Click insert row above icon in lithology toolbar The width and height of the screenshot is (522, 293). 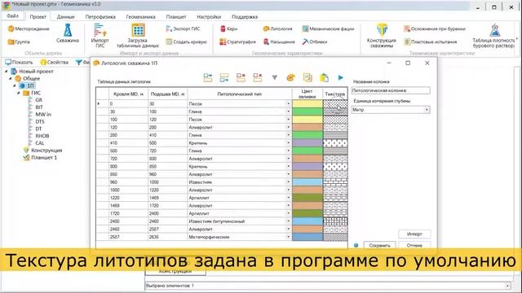pyautogui.click(x=208, y=78)
